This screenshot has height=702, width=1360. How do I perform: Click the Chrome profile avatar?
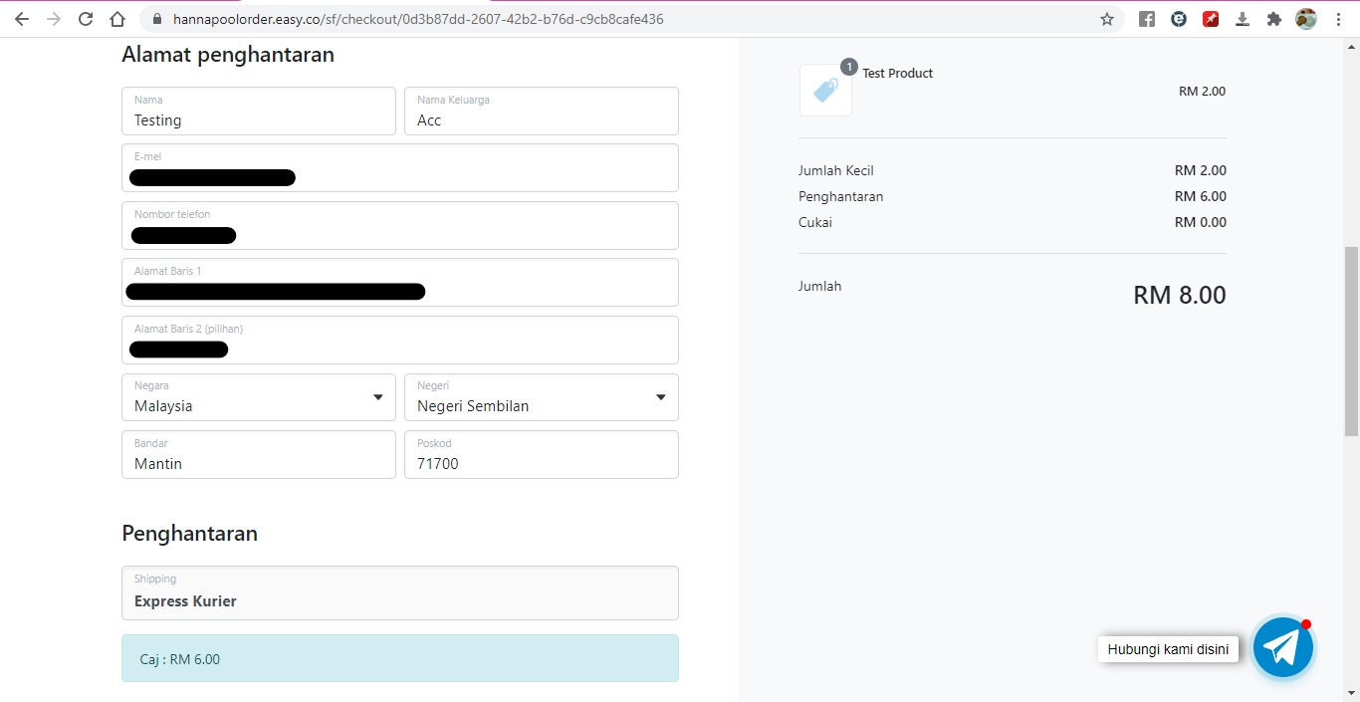click(x=1305, y=19)
